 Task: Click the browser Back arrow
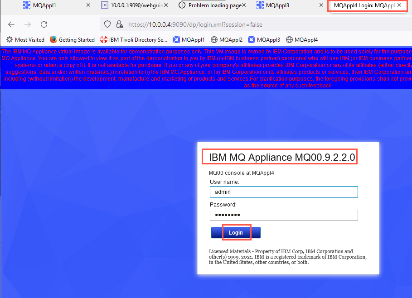click(11, 24)
